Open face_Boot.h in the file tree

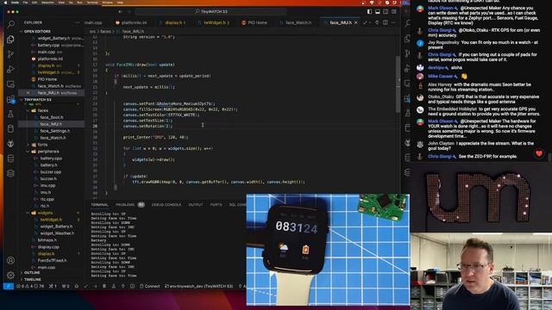click(52, 117)
